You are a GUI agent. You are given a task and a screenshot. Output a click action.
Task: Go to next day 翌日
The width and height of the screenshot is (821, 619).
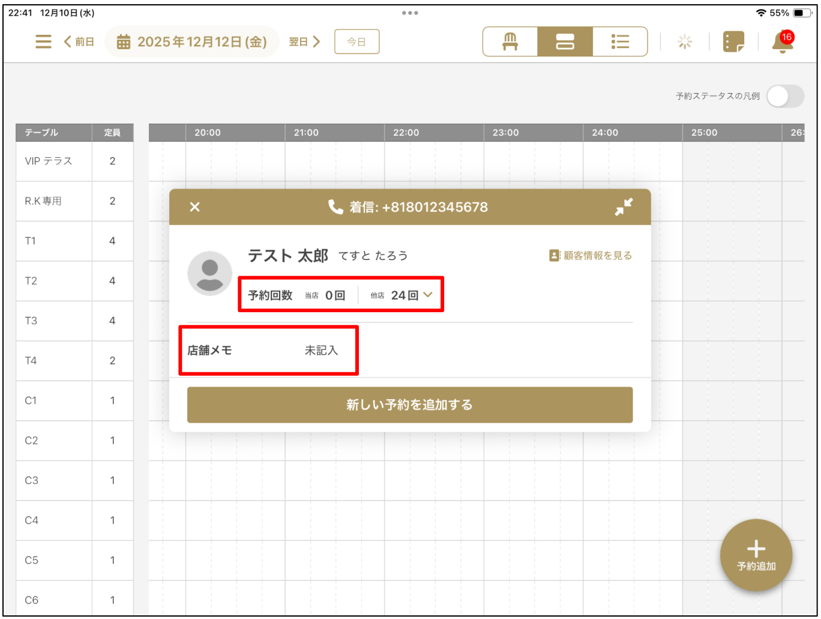point(305,41)
